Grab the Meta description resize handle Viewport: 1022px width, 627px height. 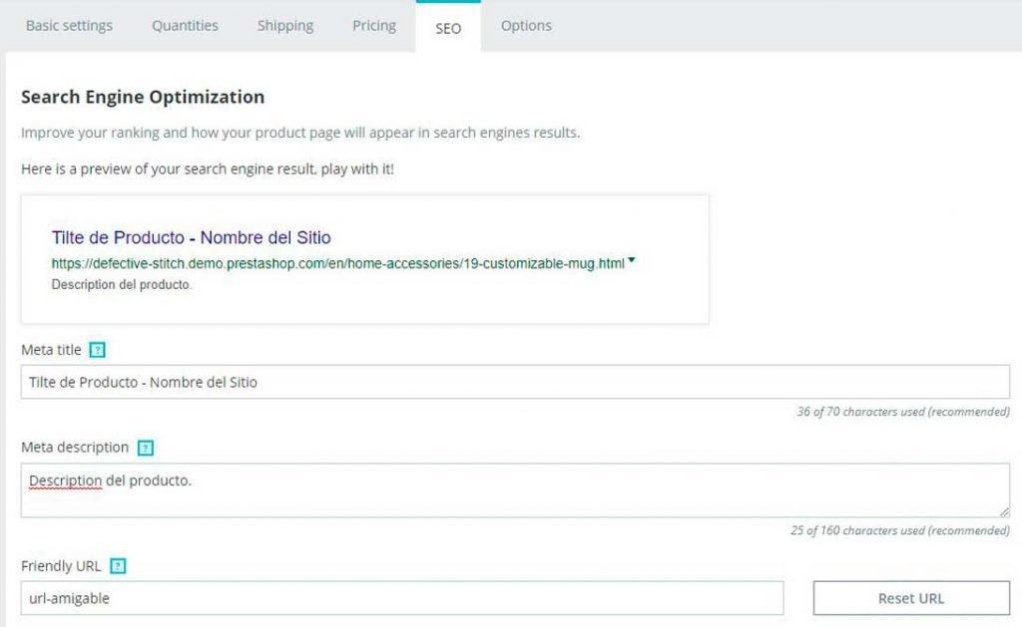point(1004,512)
